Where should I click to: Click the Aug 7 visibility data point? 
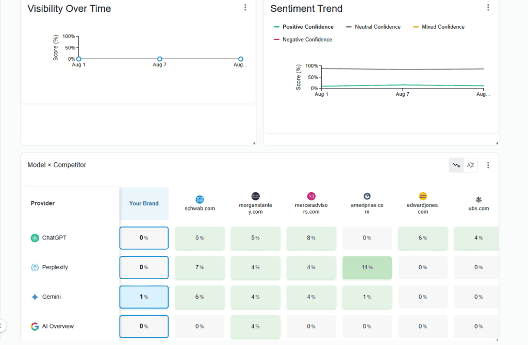[160, 59]
